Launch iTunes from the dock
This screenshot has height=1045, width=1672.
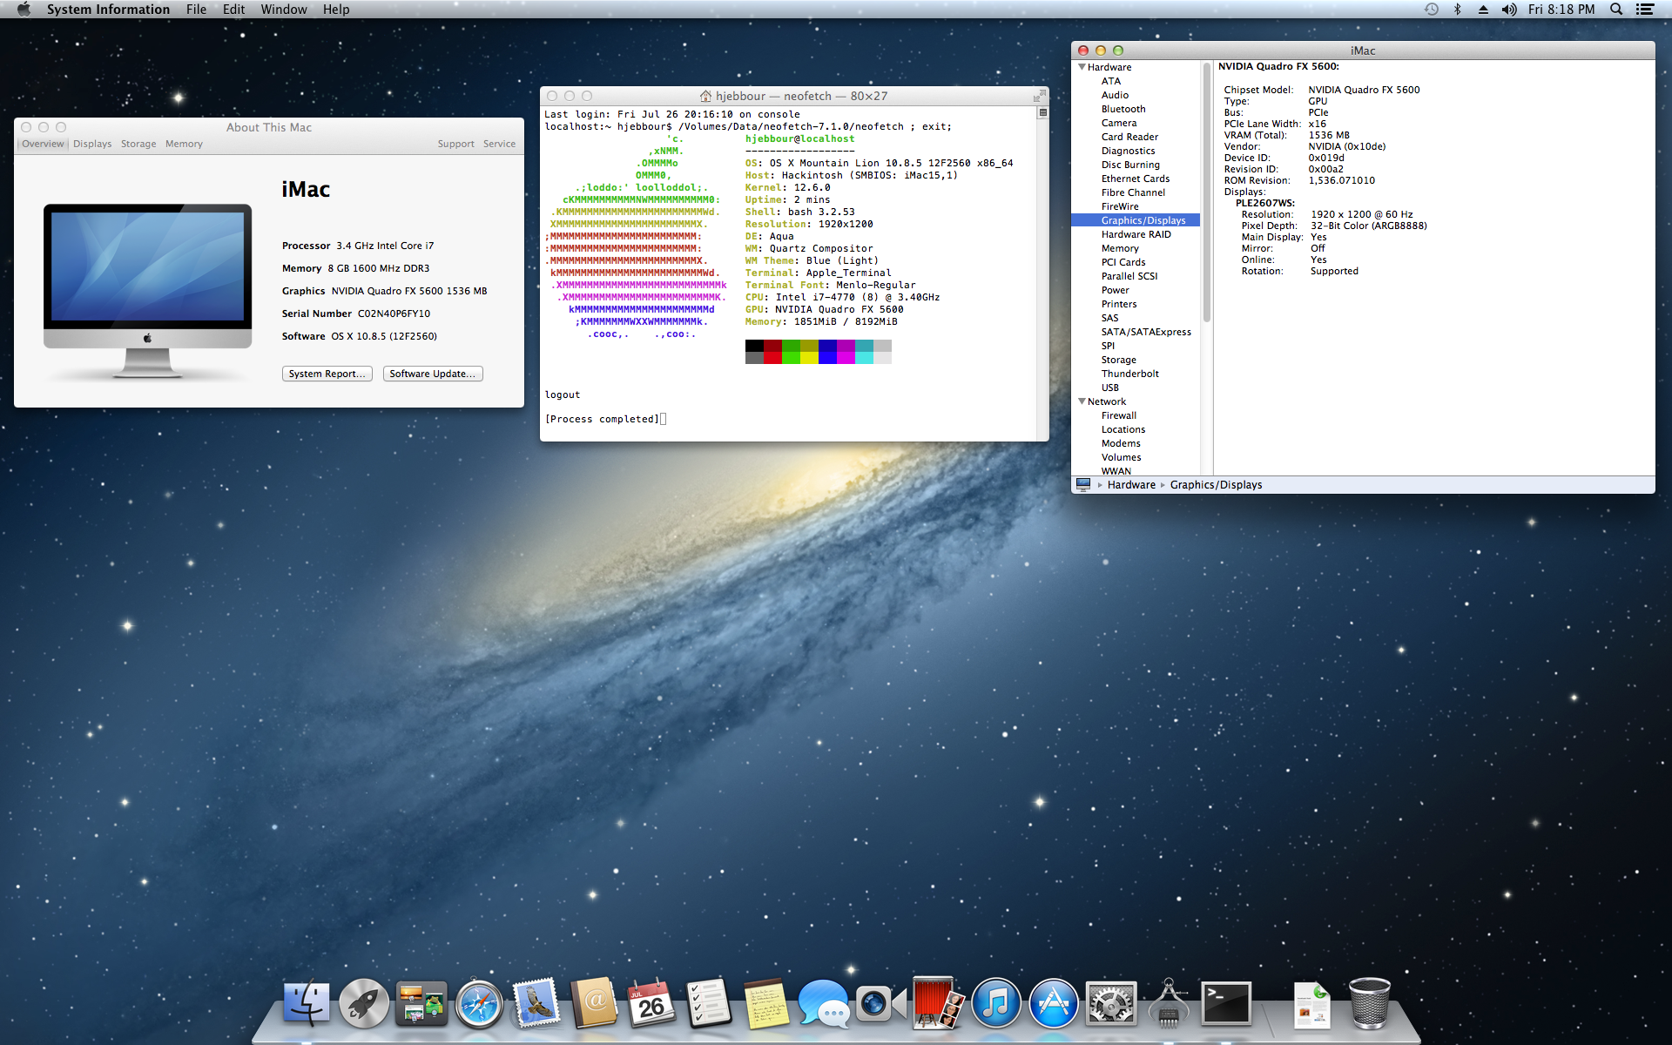coord(996,1004)
